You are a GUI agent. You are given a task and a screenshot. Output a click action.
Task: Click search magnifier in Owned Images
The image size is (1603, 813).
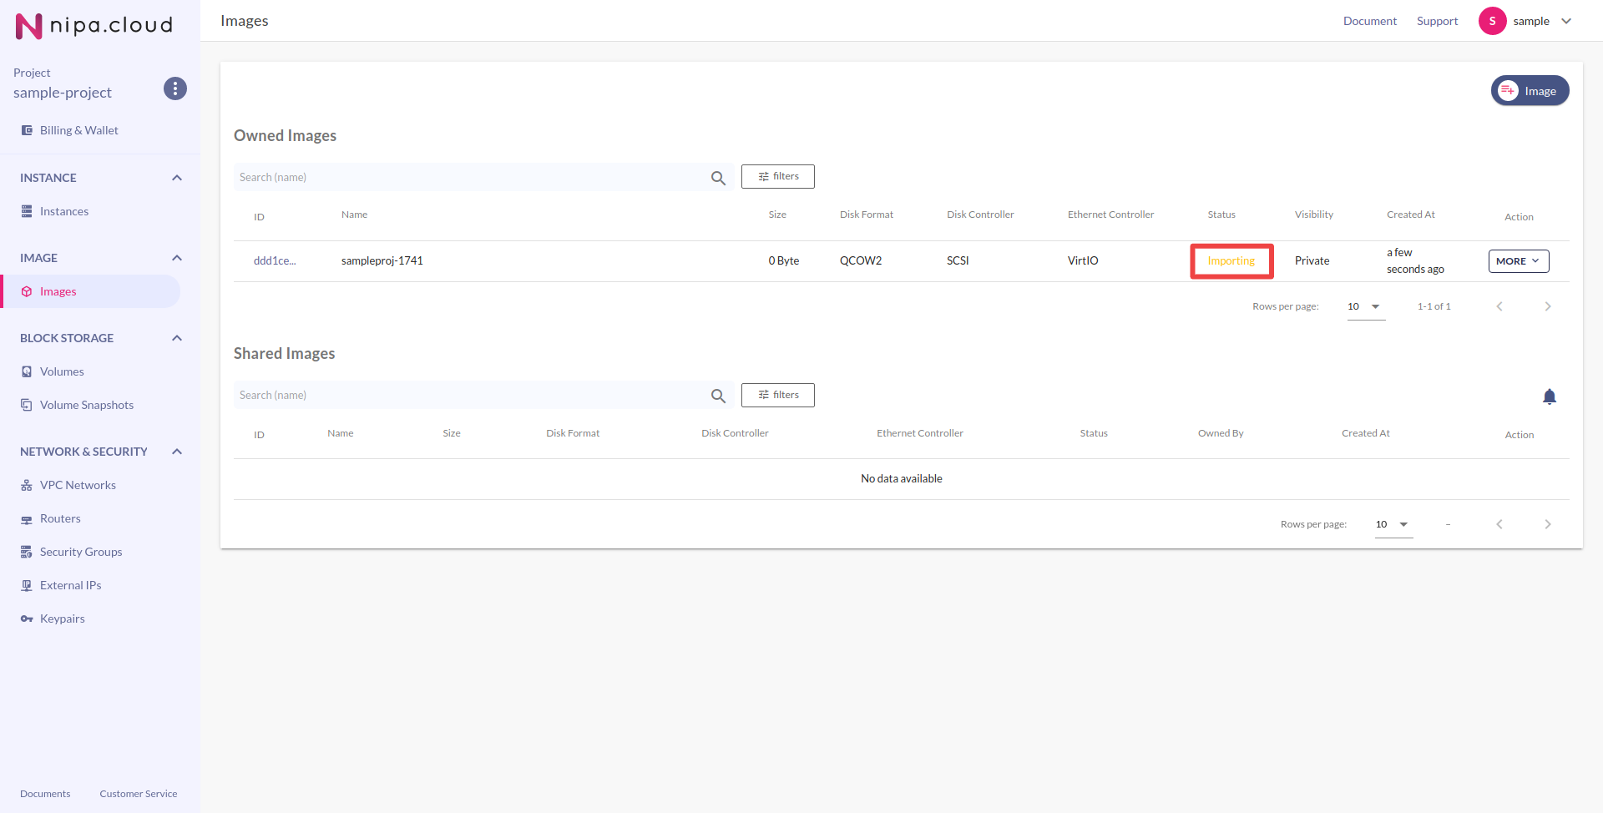point(718,178)
